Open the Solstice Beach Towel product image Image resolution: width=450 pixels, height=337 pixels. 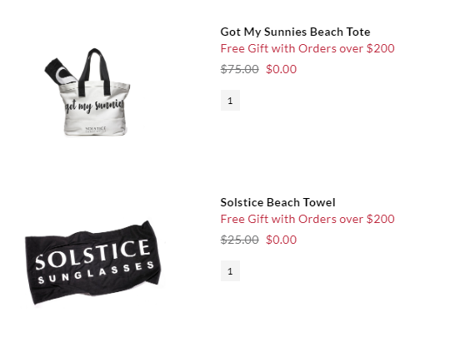(x=93, y=263)
